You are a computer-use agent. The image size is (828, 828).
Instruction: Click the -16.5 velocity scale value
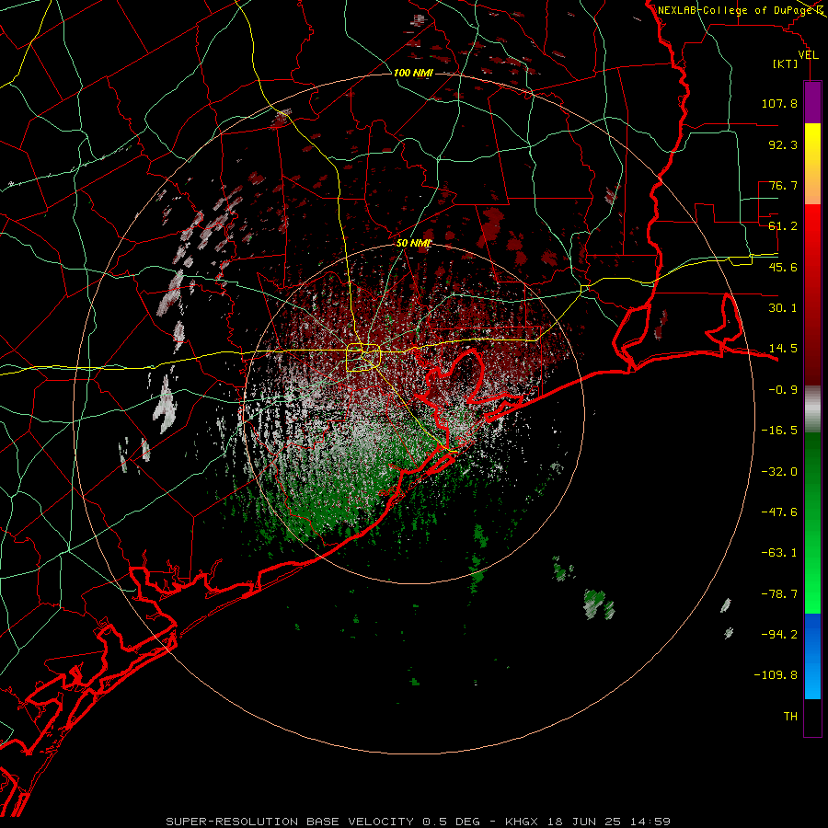click(x=779, y=431)
